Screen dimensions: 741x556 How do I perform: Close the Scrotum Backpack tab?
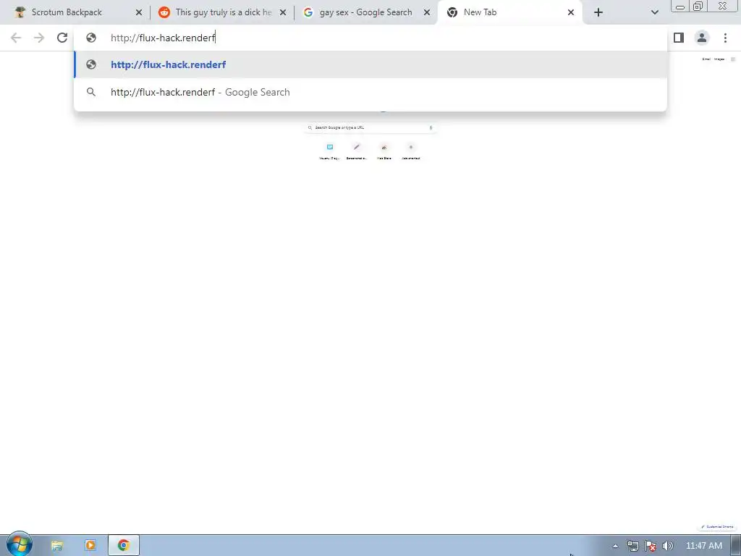coord(139,12)
